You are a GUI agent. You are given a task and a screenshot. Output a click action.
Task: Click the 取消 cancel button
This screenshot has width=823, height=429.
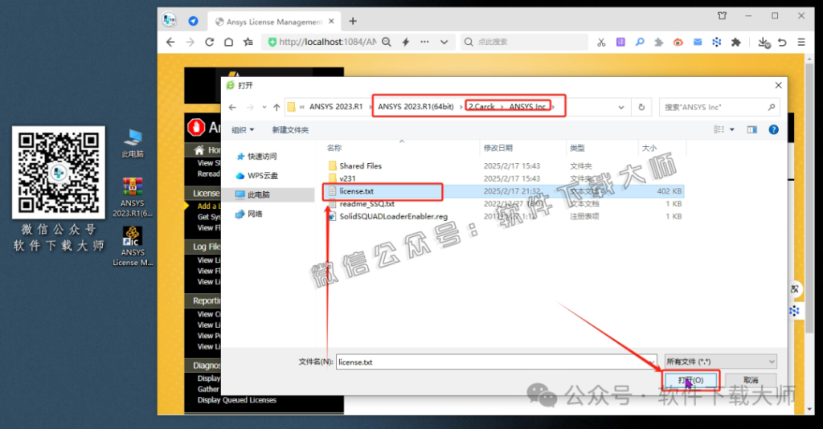(751, 380)
